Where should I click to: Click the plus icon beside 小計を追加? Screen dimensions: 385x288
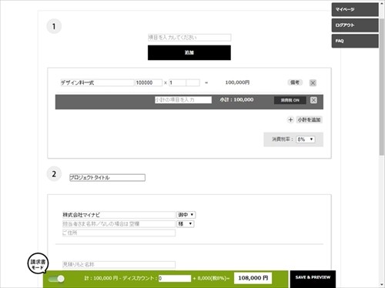click(290, 120)
